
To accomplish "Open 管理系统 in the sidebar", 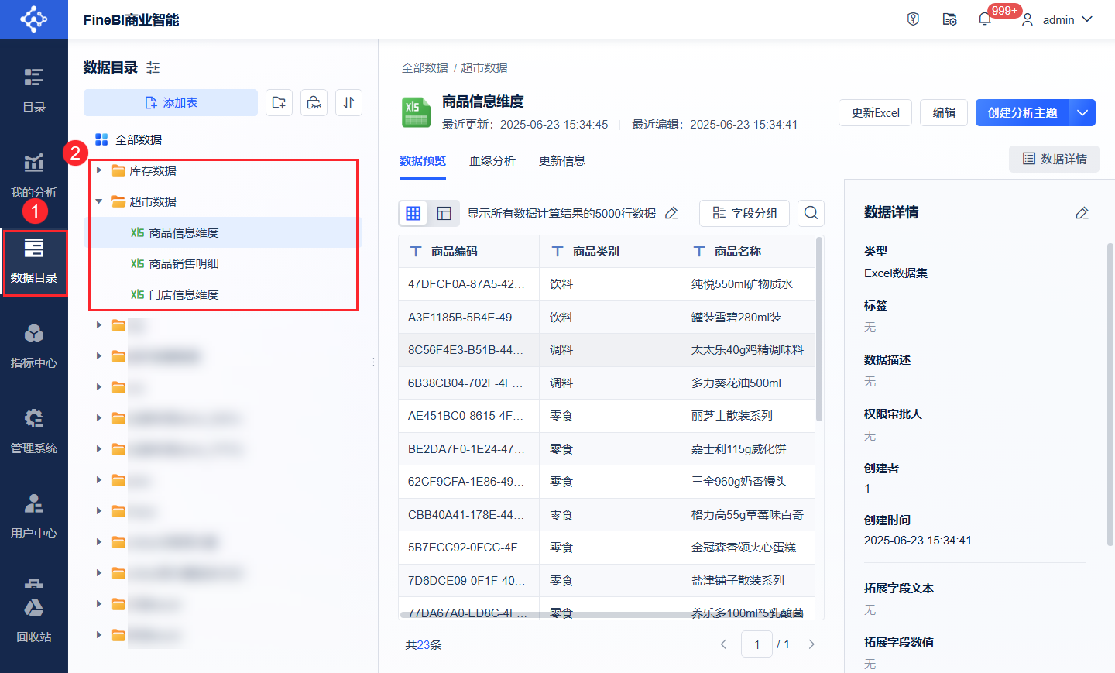I will coord(34,431).
